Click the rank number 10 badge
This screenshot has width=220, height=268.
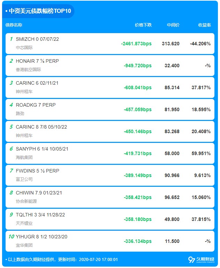11,237
